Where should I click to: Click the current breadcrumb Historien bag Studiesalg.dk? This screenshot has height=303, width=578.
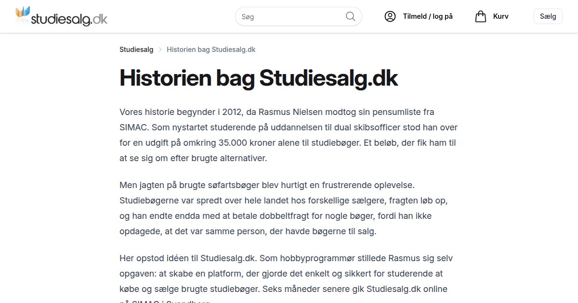click(x=211, y=50)
